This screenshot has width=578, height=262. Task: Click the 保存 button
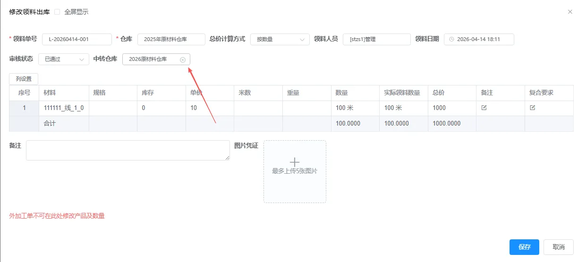coord(524,247)
